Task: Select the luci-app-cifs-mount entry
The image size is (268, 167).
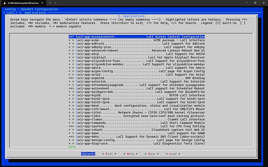Action: (x=137, y=109)
